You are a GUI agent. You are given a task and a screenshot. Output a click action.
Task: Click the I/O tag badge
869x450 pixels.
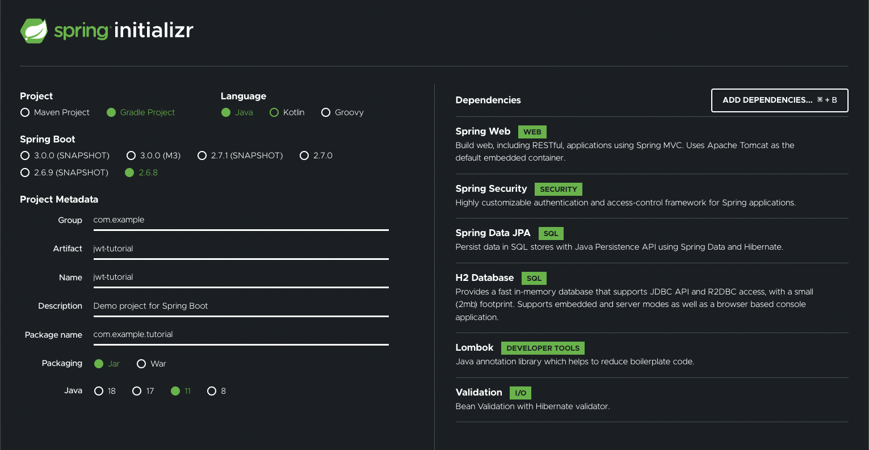coord(520,393)
